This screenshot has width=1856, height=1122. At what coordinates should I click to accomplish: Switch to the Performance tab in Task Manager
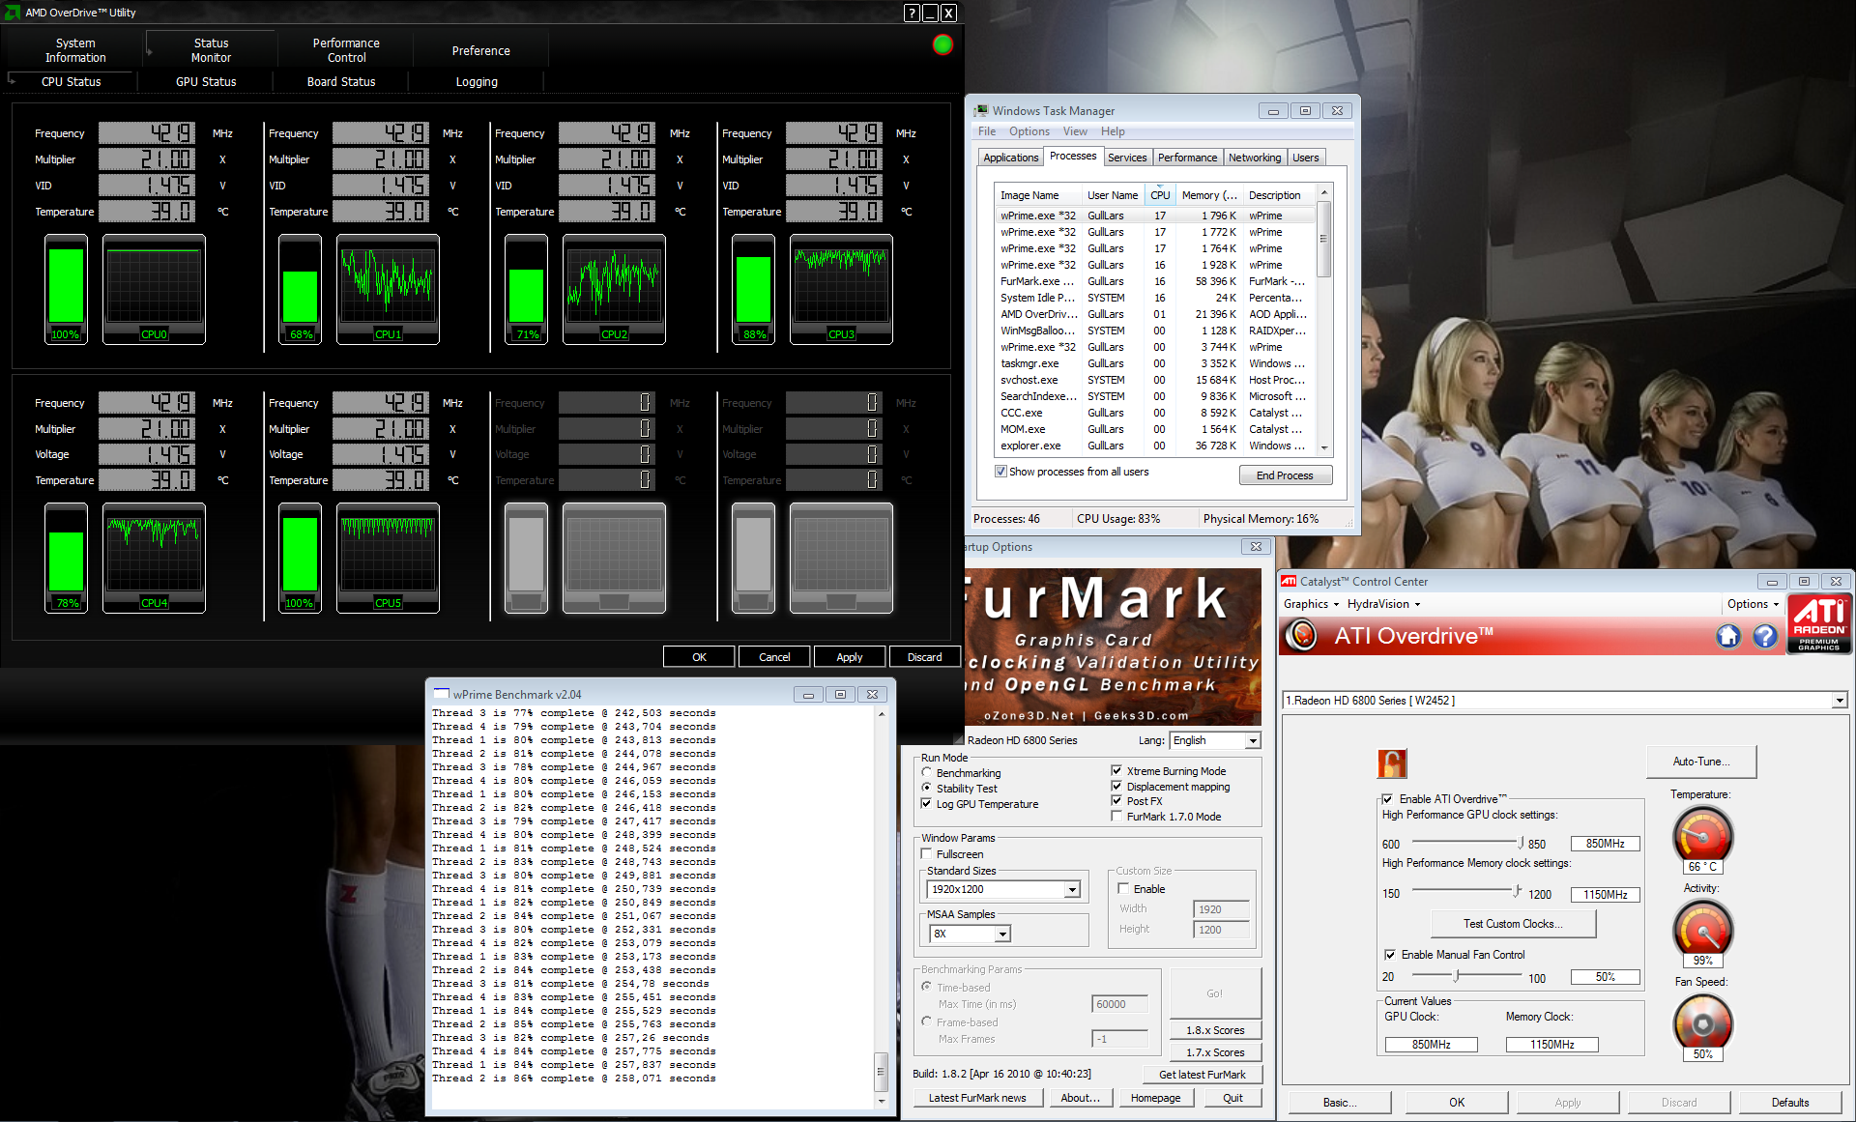(1187, 158)
